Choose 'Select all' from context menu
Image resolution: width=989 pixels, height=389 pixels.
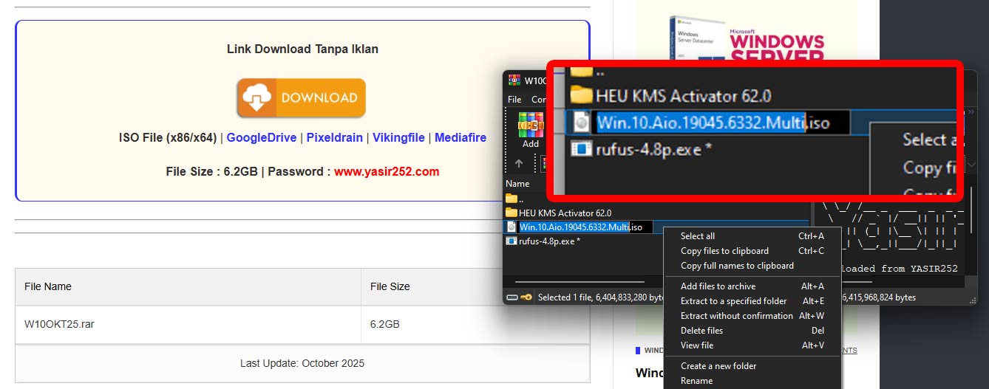(x=698, y=236)
